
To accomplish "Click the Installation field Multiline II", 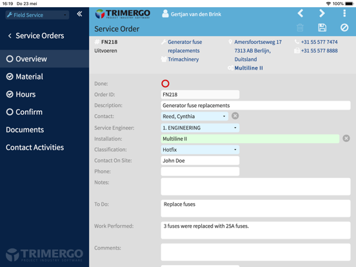I will click(x=250, y=139).
